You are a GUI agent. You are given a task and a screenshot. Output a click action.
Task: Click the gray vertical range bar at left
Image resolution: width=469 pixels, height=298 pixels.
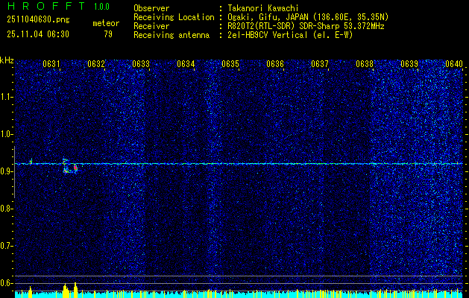tap(14, 172)
